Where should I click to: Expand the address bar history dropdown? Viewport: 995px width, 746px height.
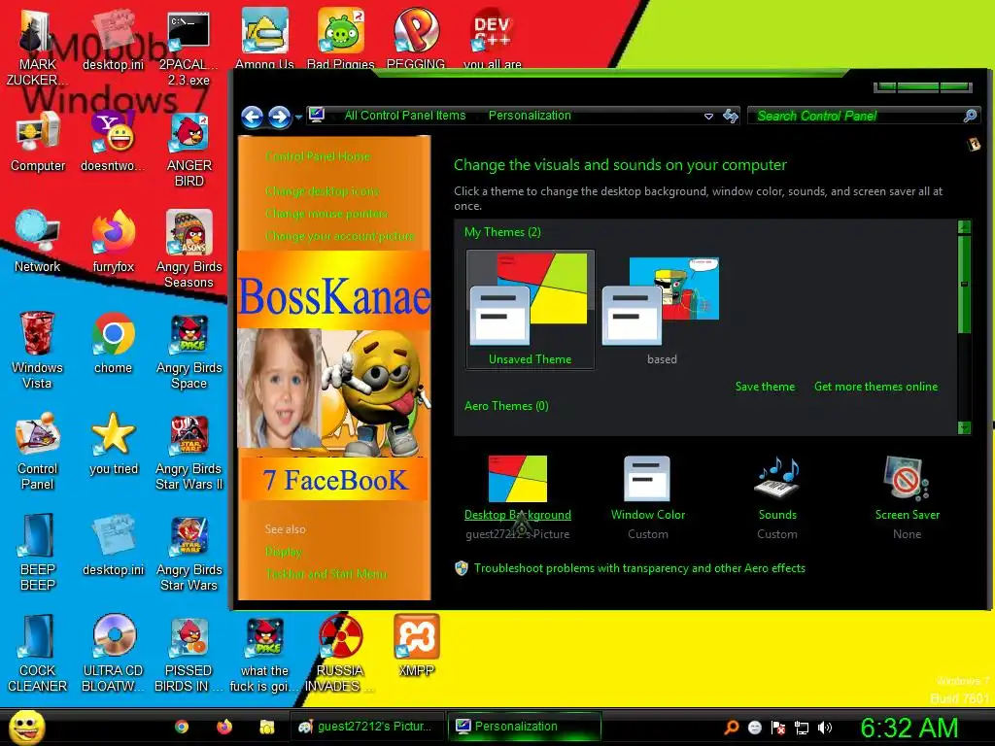pos(708,117)
